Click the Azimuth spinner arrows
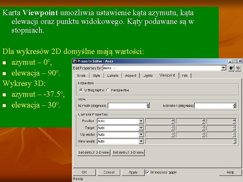Screen dimensions: 243x182 coord(148,106)
